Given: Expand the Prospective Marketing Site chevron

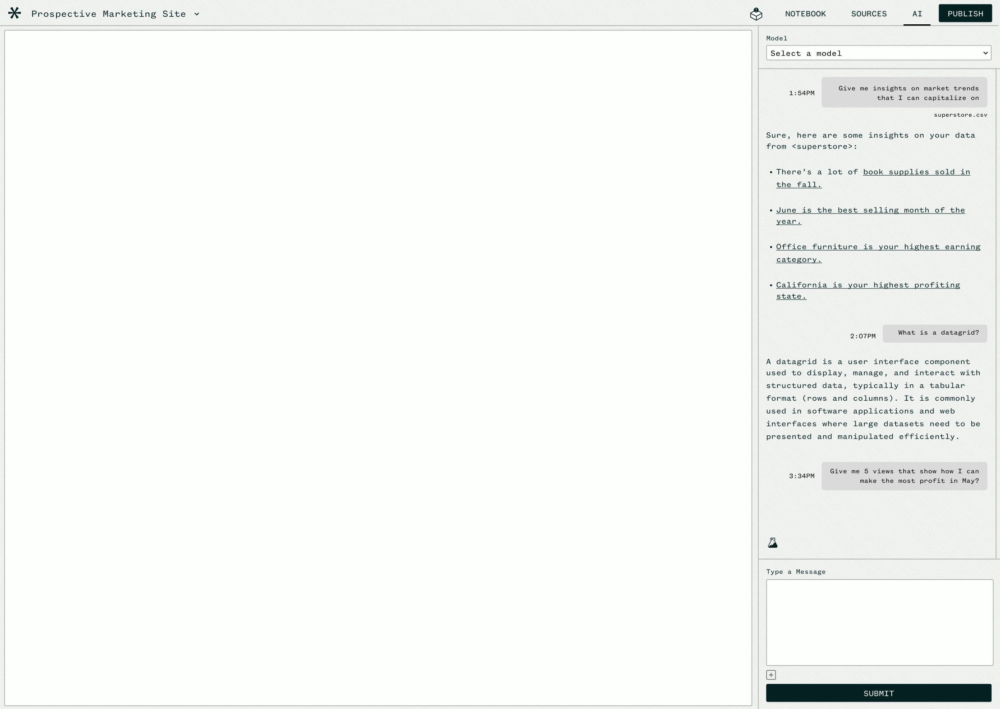Looking at the screenshot, I should tap(197, 14).
